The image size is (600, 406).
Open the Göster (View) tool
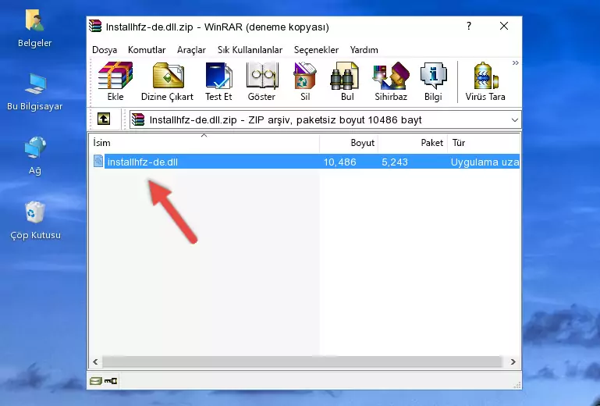[x=261, y=81]
